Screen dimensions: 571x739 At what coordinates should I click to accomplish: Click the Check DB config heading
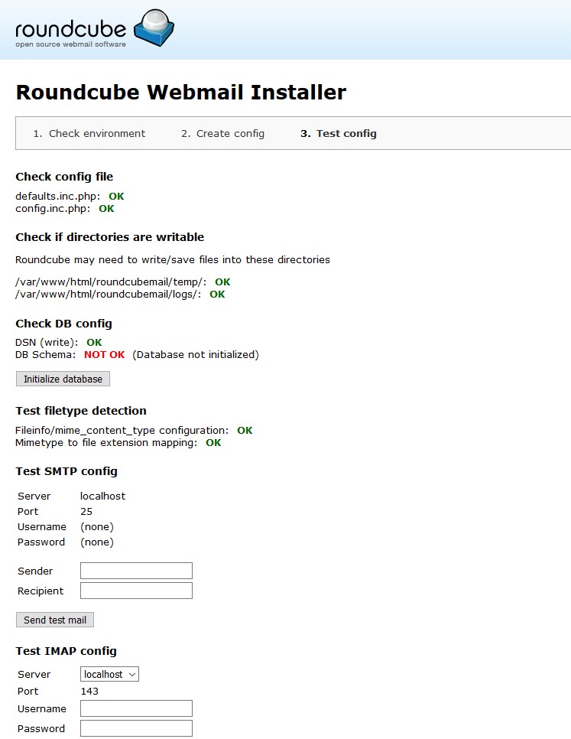tap(64, 324)
